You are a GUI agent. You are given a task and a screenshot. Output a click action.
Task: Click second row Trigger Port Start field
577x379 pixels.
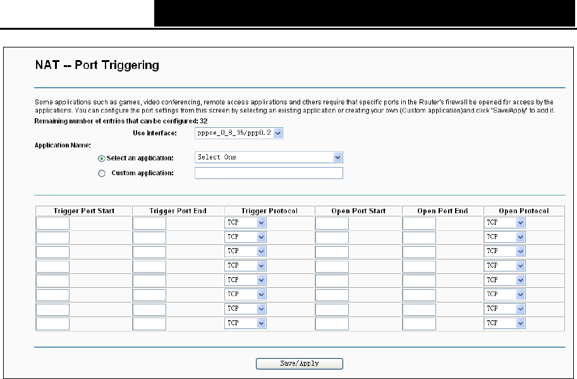coord(52,237)
